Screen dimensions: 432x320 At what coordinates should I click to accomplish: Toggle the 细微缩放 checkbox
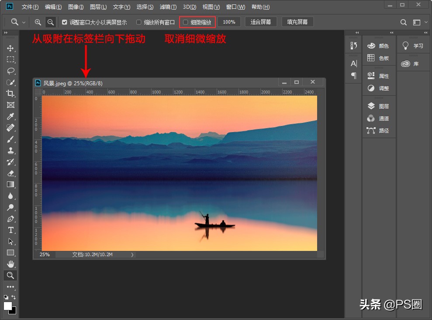pos(186,22)
